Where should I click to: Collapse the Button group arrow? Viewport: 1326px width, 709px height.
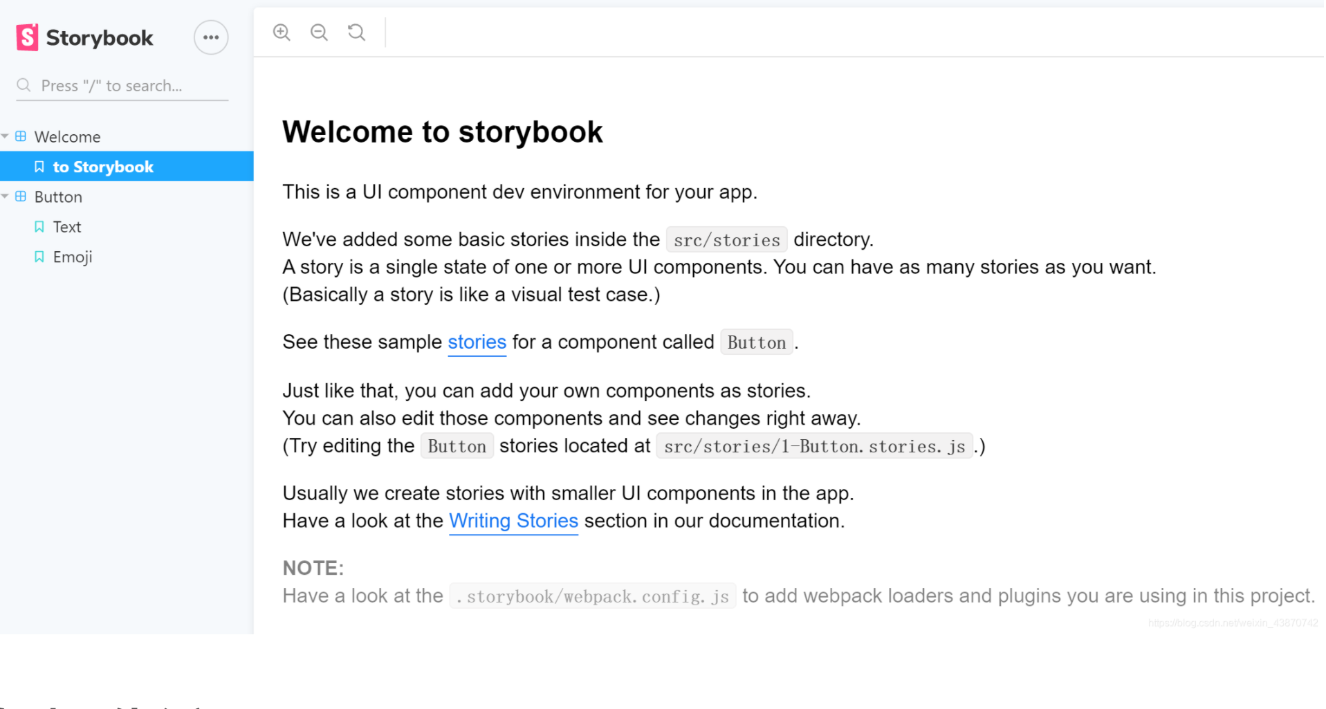[x=6, y=196]
